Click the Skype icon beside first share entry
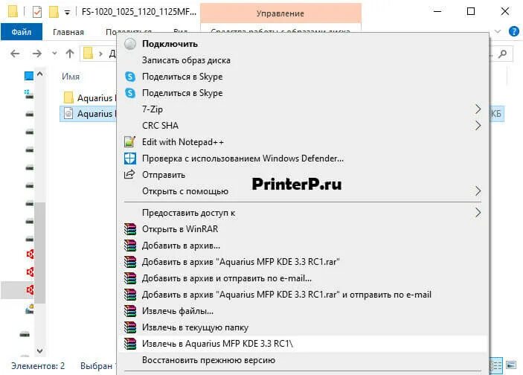 coord(130,77)
